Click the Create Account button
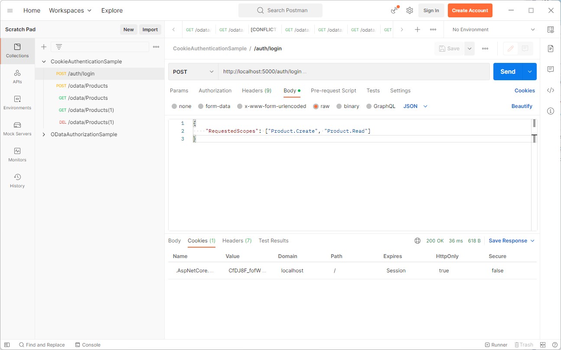The height and width of the screenshot is (350, 561). [x=470, y=10]
